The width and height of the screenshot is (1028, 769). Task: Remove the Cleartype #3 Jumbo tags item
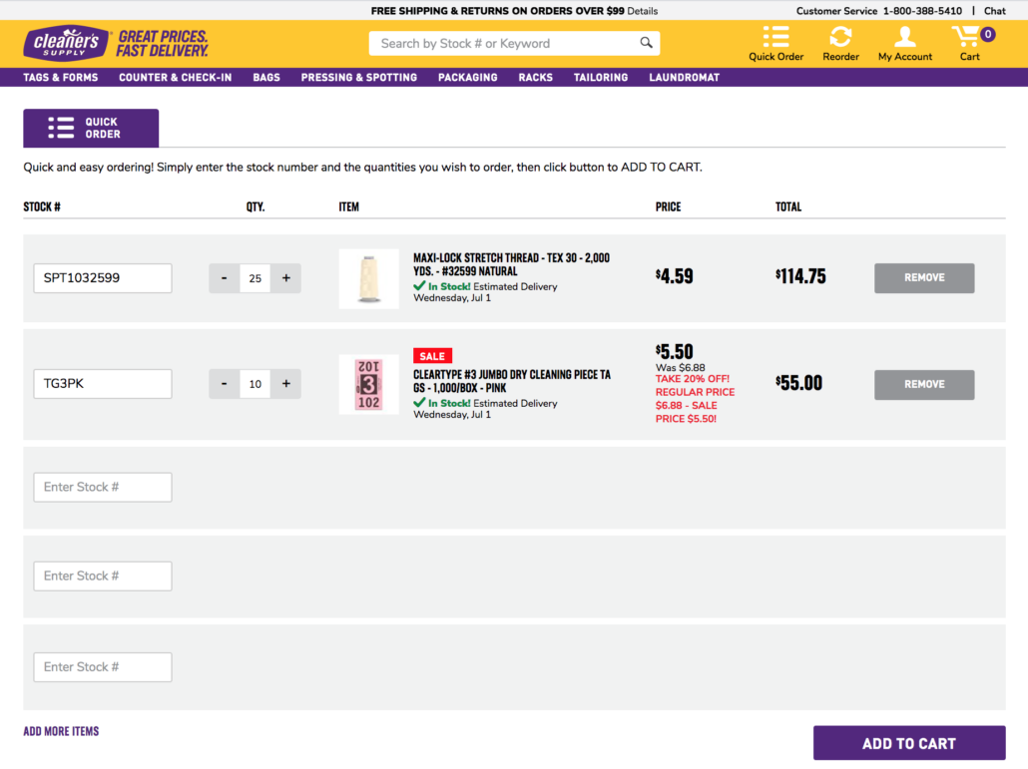point(924,385)
